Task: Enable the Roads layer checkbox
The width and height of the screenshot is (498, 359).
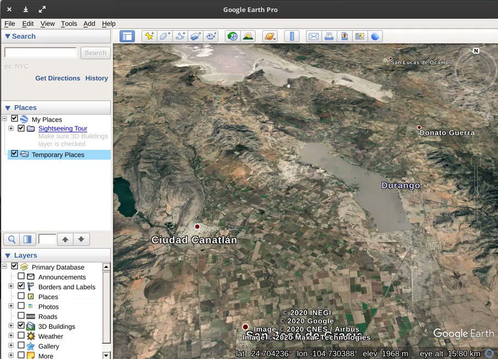Action: [21, 316]
